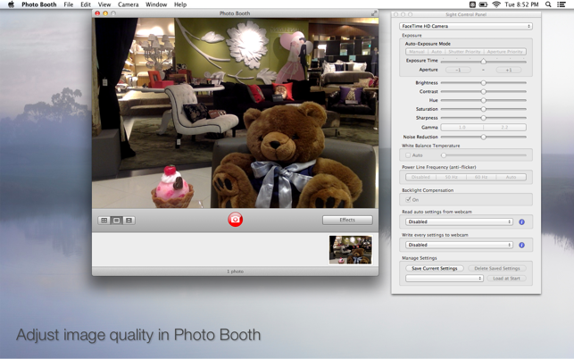Open the Photo Booth application menu
The width and height of the screenshot is (574, 359).
pos(38,4)
